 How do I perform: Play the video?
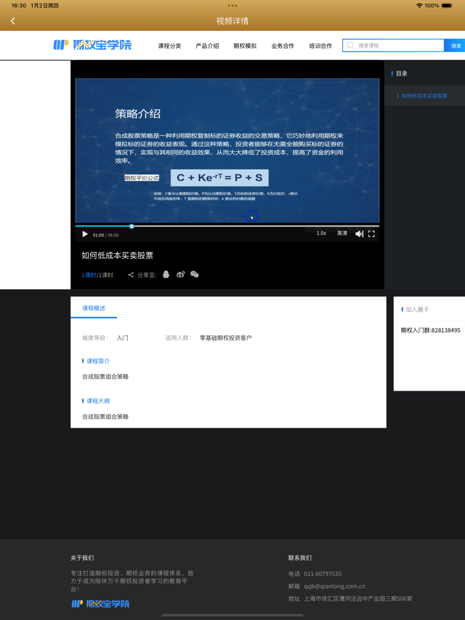[85, 234]
